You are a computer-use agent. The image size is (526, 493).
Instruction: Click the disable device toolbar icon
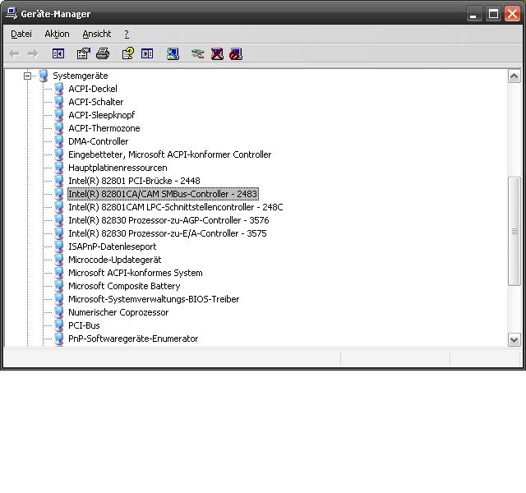point(236,53)
